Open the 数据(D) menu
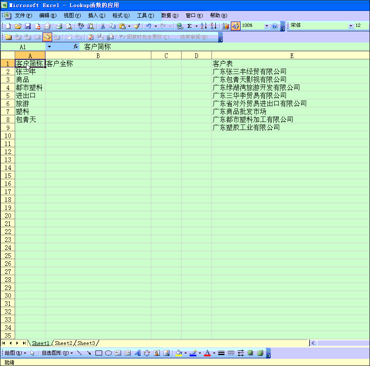 (x=169, y=15)
